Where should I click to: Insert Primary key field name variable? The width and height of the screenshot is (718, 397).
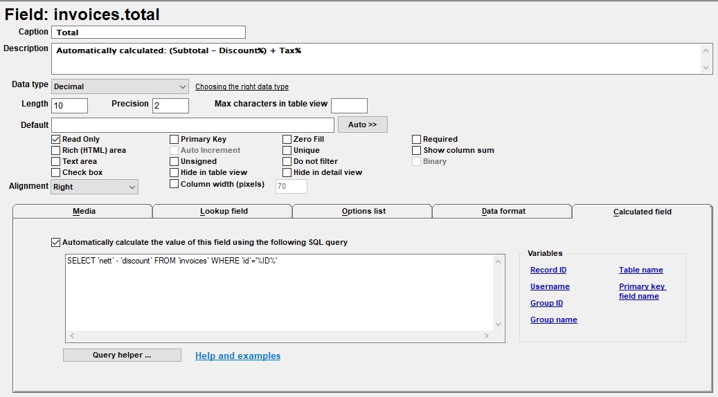tap(643, 291)
